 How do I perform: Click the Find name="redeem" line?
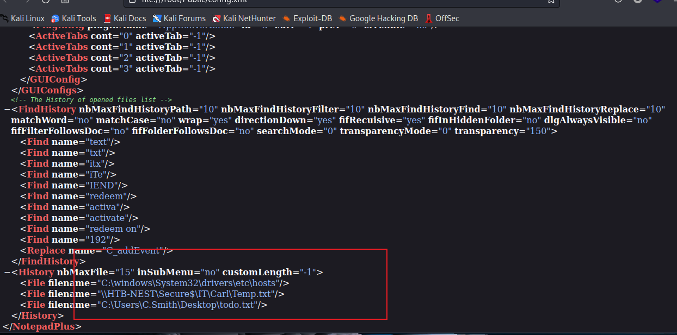(78, 196)
